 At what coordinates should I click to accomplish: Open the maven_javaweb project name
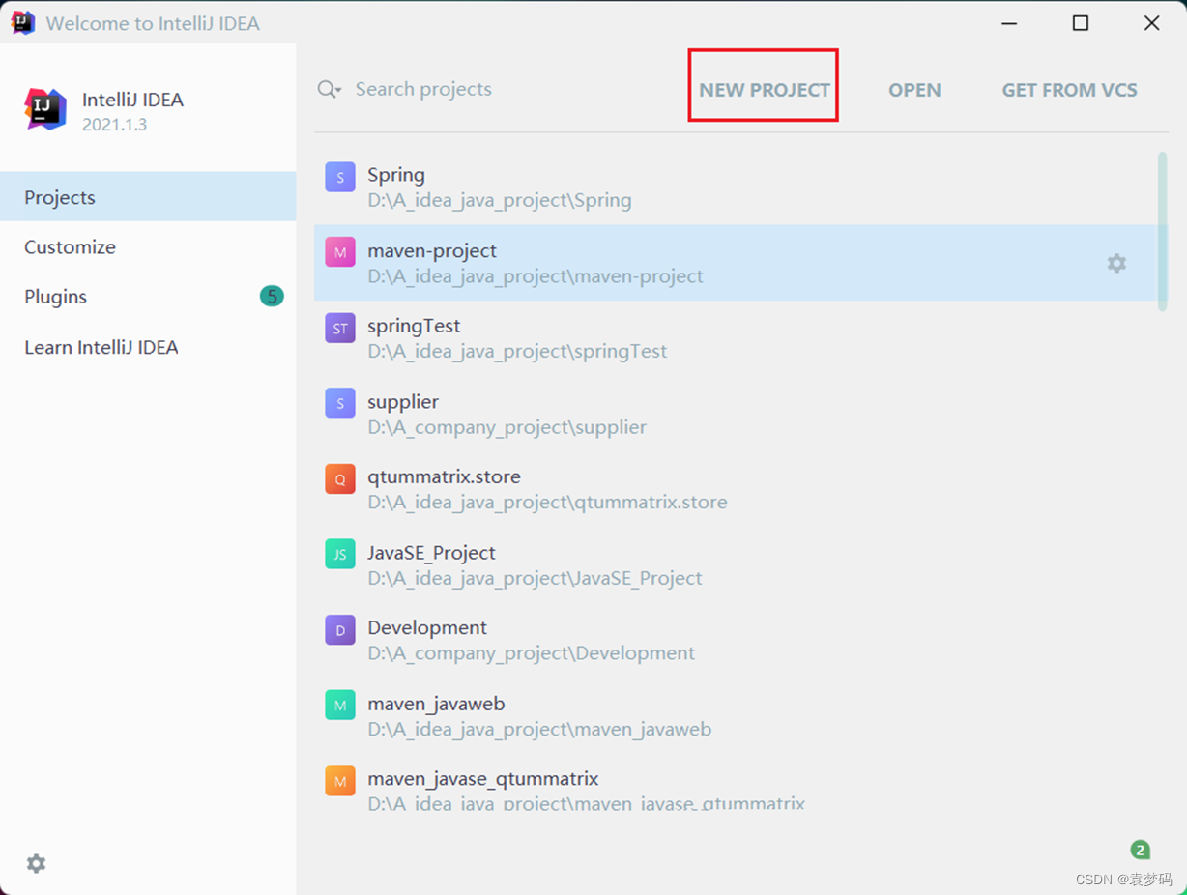click(436, 704)
